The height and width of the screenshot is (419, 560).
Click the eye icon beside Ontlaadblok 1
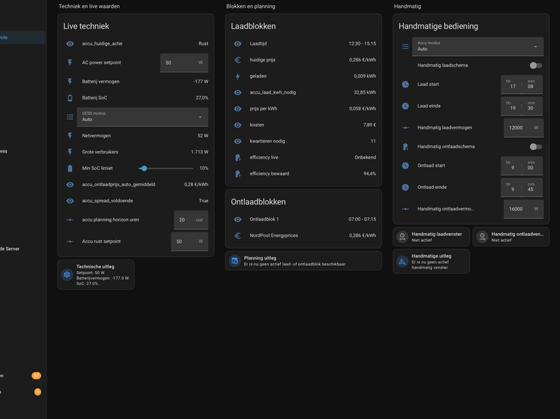pyautogui.click(x=237, y=219)
